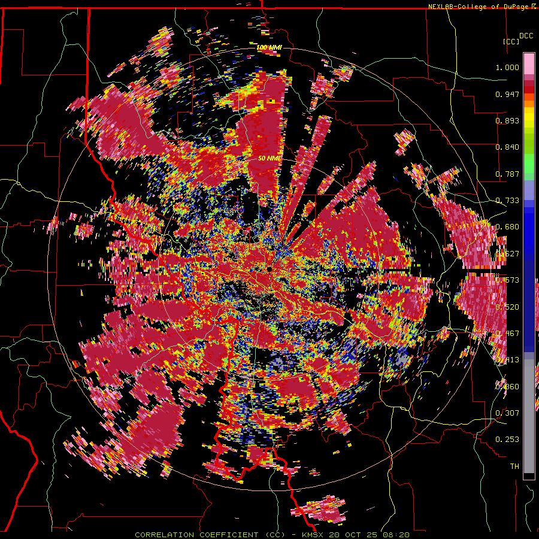Click the 0.253 scale value
This screenshot has height=539, width=539.
coord(507,440)
